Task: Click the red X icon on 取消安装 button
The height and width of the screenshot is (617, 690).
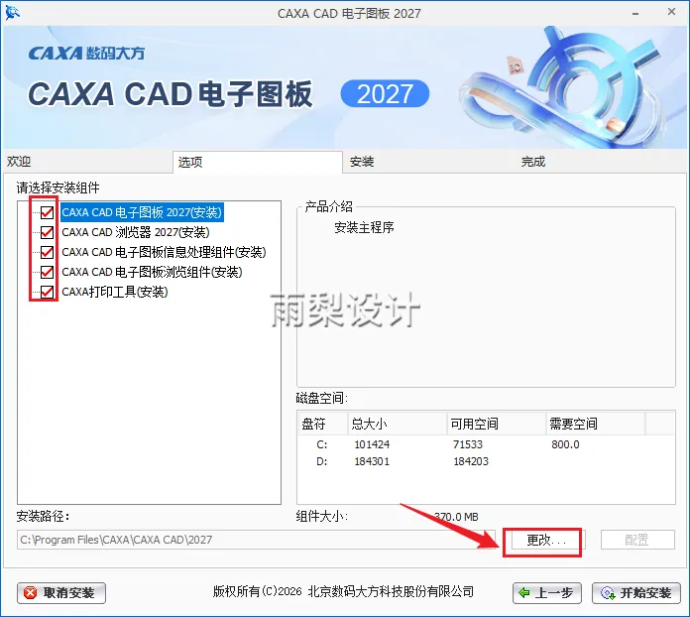Action: click(30, 593)
